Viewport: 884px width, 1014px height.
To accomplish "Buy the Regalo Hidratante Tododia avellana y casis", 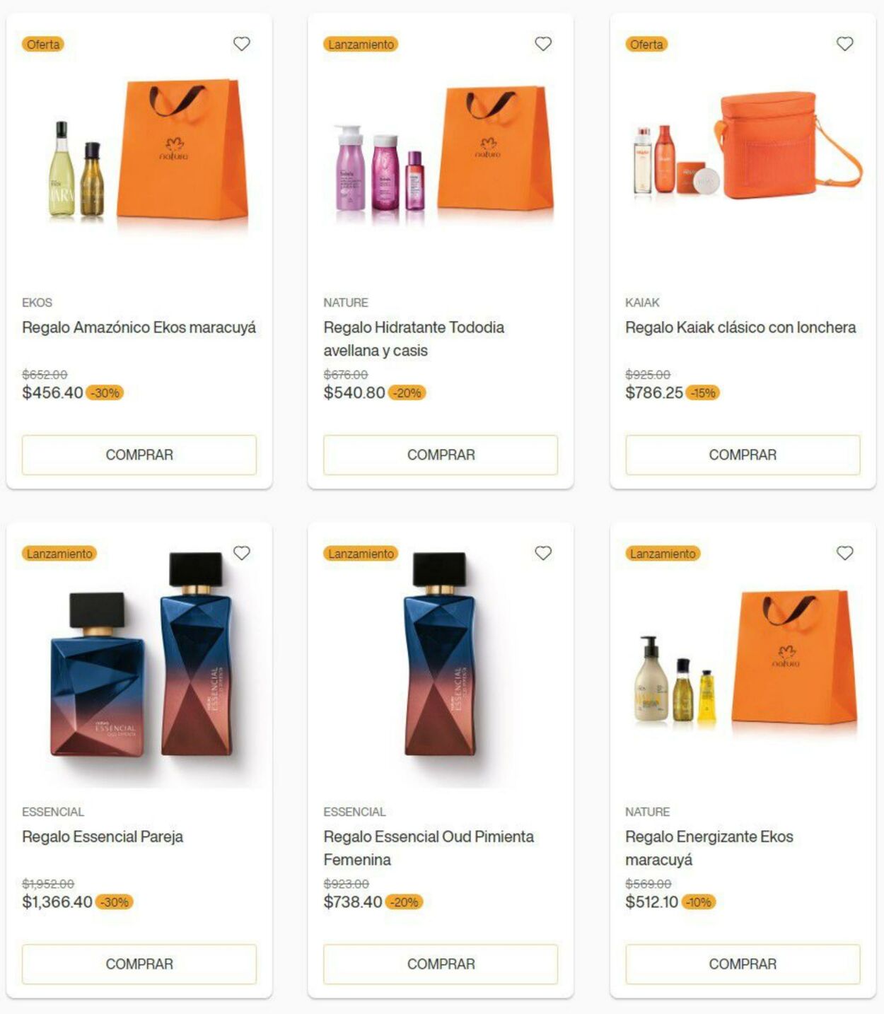I will tap(441, 455).
